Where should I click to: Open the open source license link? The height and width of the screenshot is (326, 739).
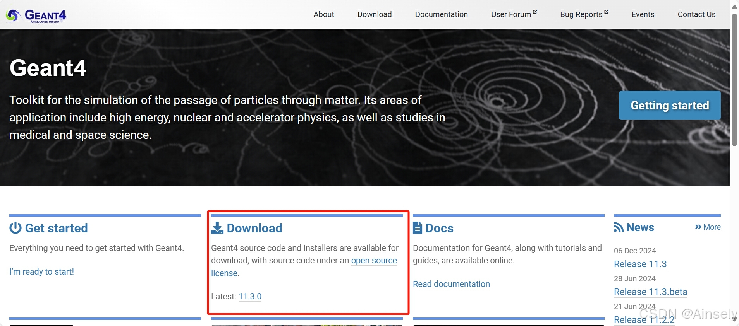click(374, 261)
